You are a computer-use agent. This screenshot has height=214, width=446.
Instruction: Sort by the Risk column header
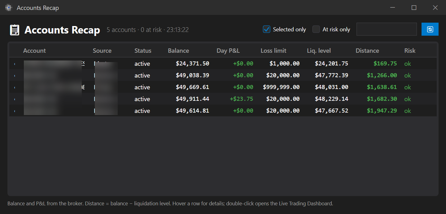coord(410,51)
